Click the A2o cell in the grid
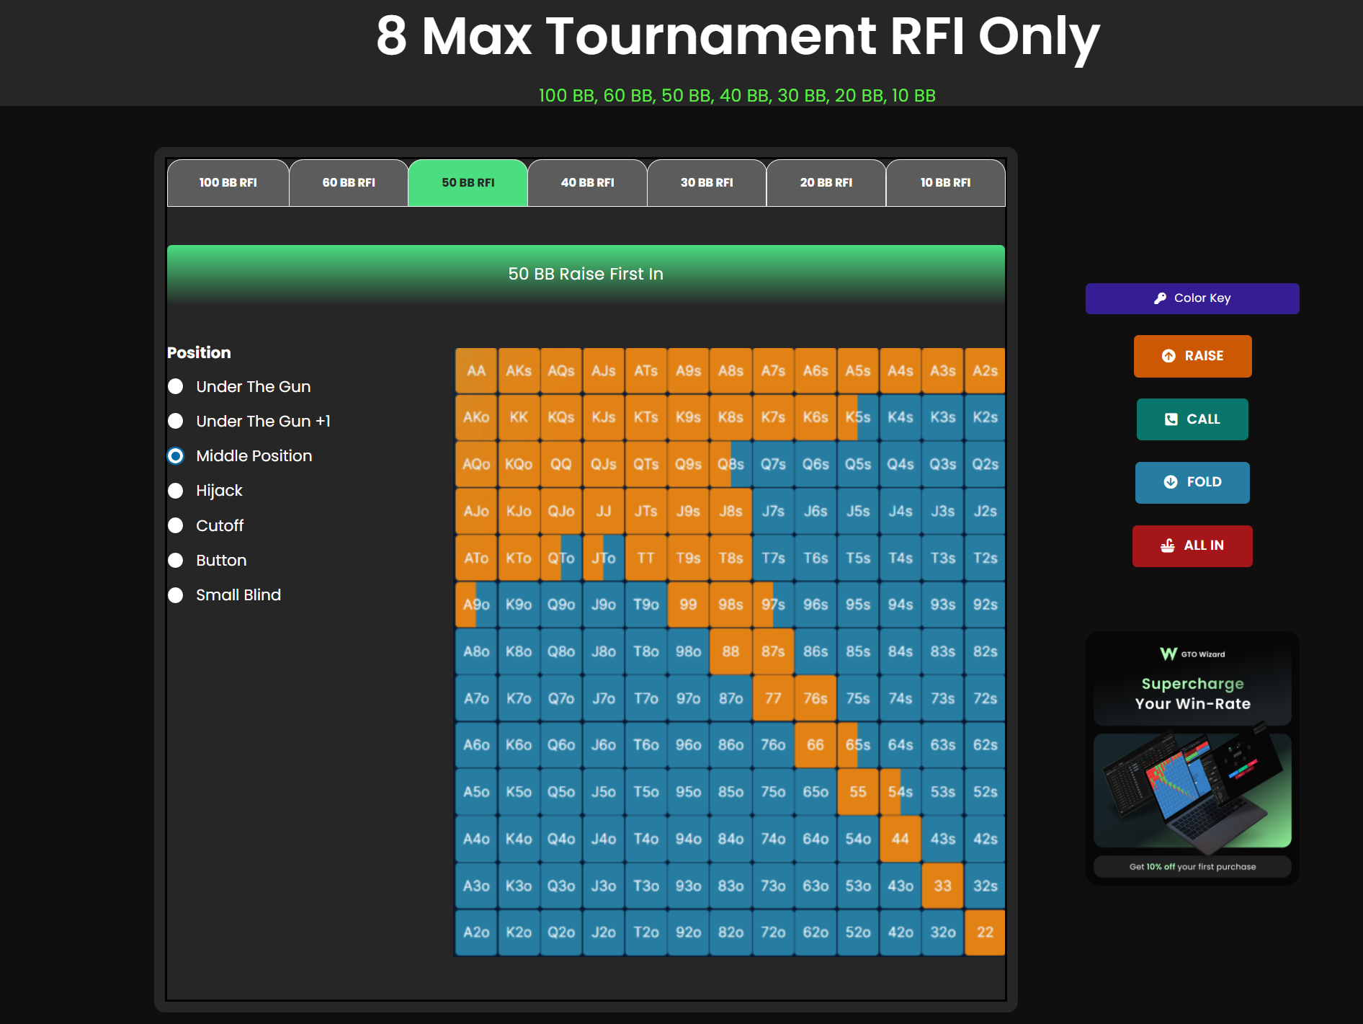 (476, 932)
